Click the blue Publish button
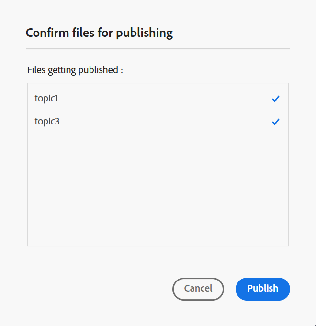This screenshot has height=326, width=316. click(x=262, y=289)
